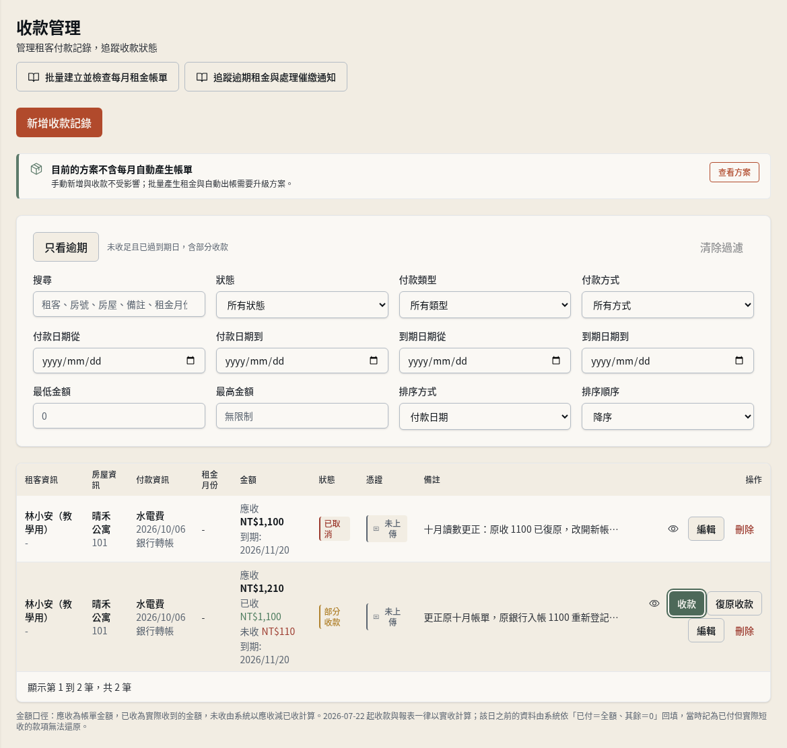Focus the 最高金額 field
The width and height of the screenshot is (787, 748).
coord(302,416)
